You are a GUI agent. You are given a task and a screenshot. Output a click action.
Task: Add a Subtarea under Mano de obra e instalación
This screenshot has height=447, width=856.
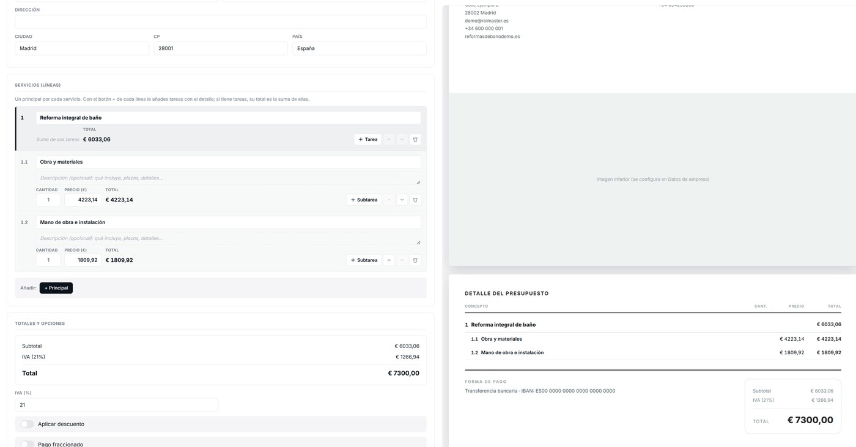click(364, 260)
